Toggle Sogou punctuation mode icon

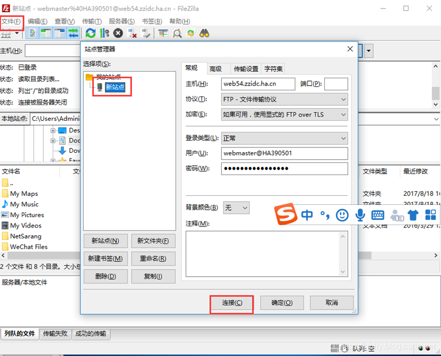pyautogui.click(x=325, y=216)
